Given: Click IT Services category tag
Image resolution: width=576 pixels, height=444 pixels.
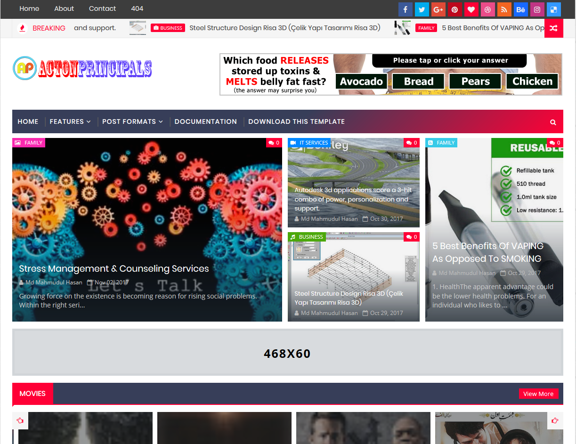Looking at the screenshot, I should pos(309,143).
